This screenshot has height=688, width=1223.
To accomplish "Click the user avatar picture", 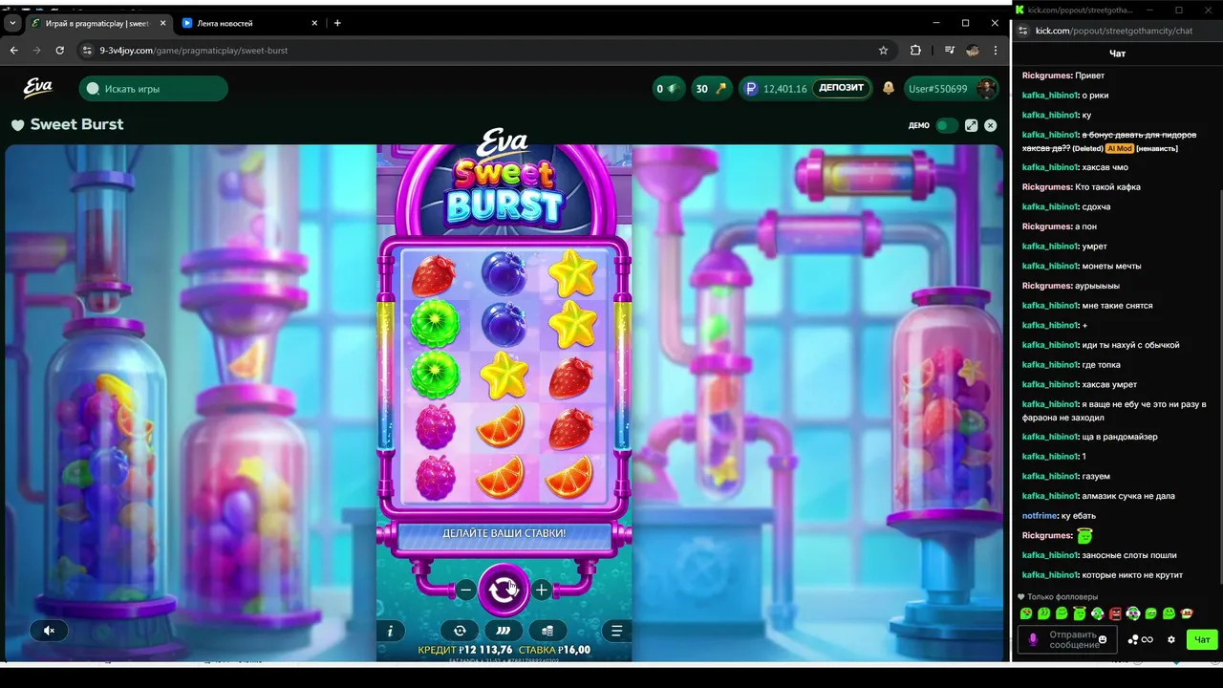I will click(x=986, y=89).
